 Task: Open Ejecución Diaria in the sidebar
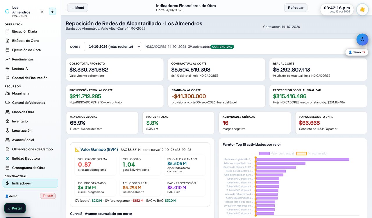tap(30, 31)
